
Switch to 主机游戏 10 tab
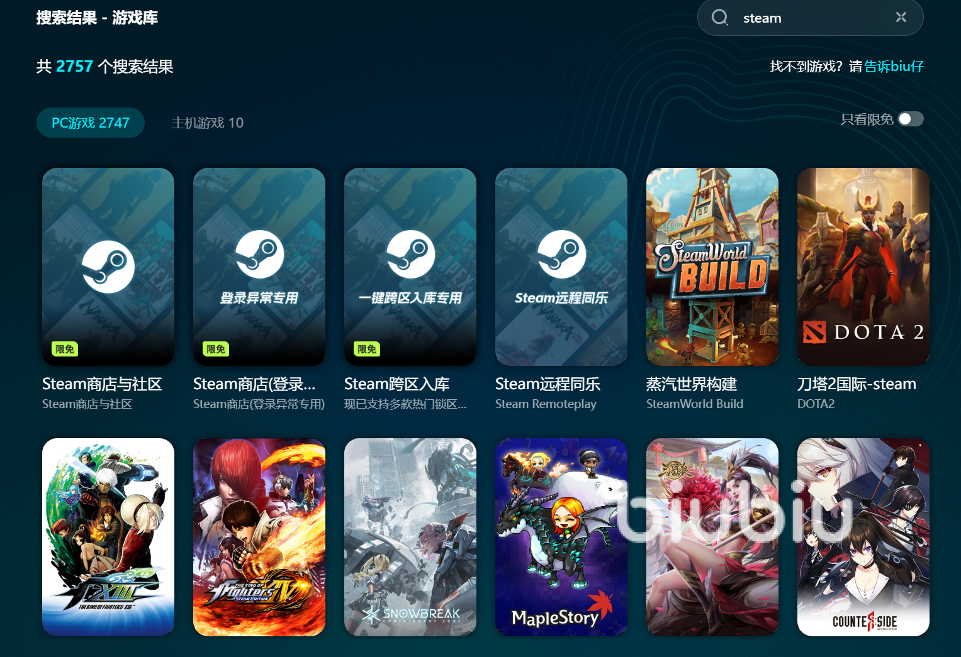tap(207, 123)
